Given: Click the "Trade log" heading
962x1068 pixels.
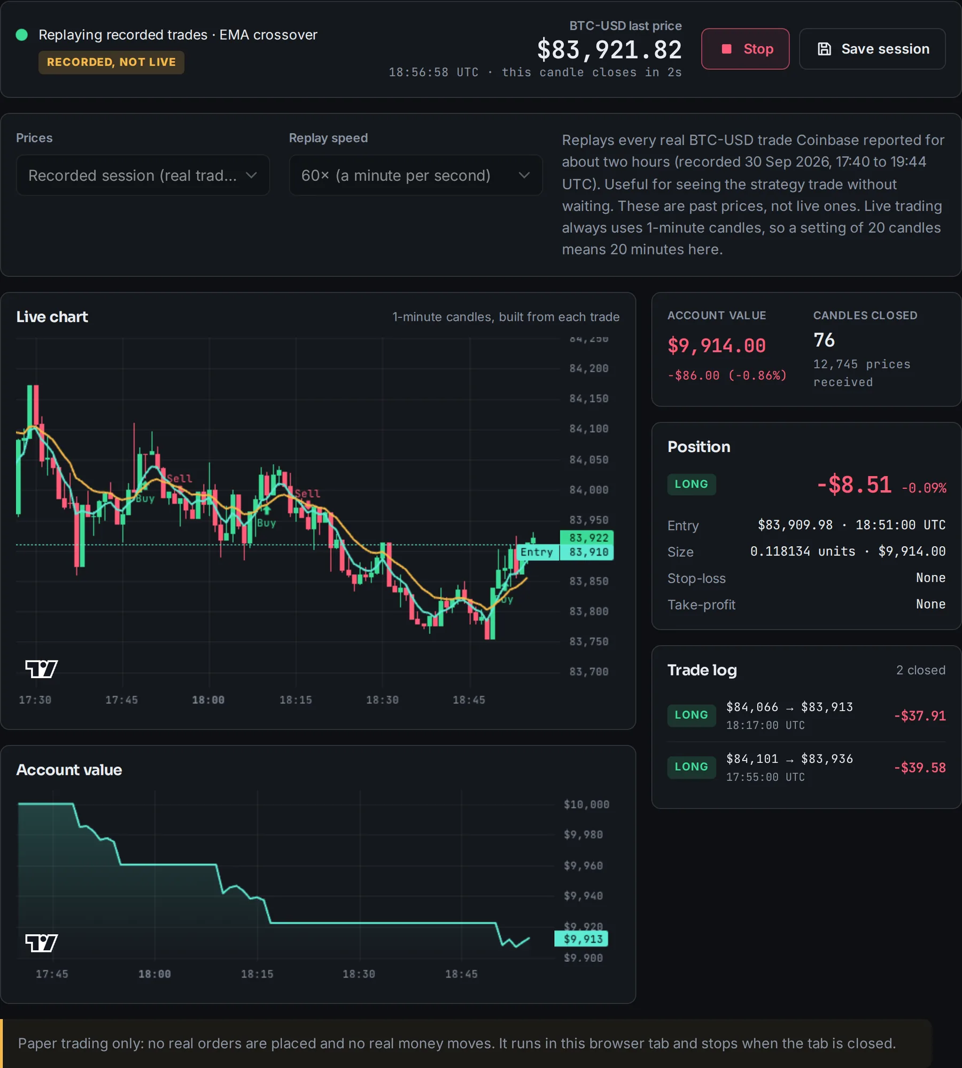Looking at the screenshot, I should click(x=702, y=670).
